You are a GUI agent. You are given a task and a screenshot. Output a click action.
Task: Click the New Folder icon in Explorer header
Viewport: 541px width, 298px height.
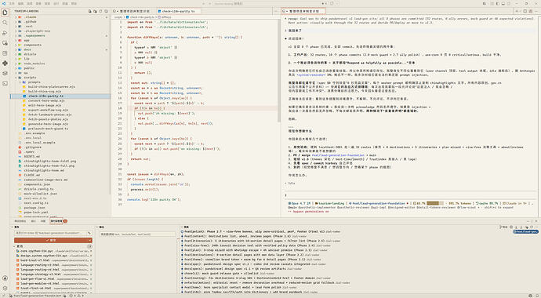95,11
